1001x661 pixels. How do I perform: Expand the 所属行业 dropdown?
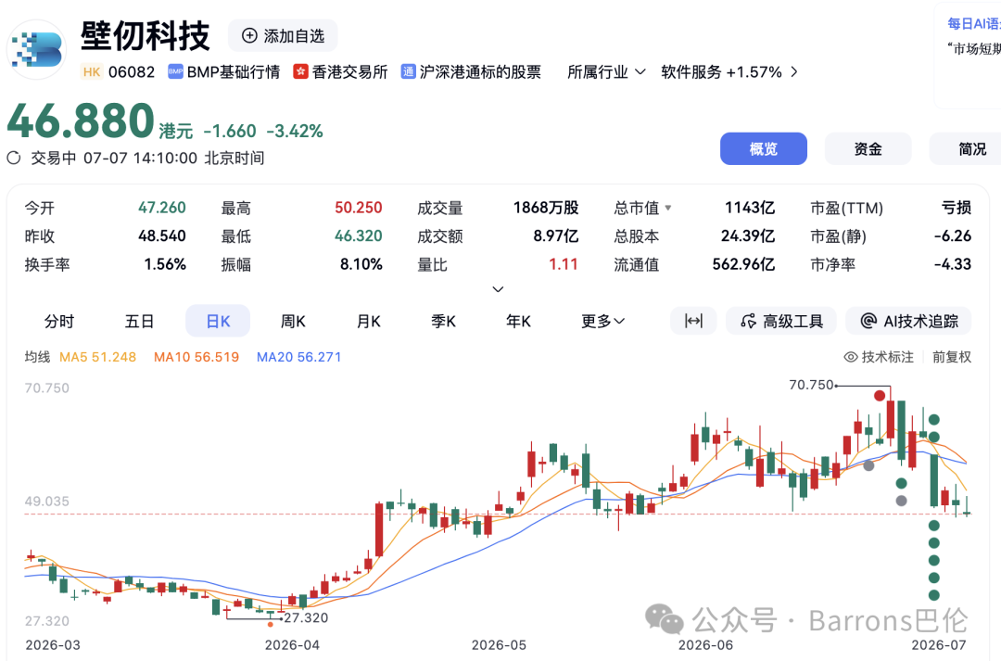click(x=606, y=72)
